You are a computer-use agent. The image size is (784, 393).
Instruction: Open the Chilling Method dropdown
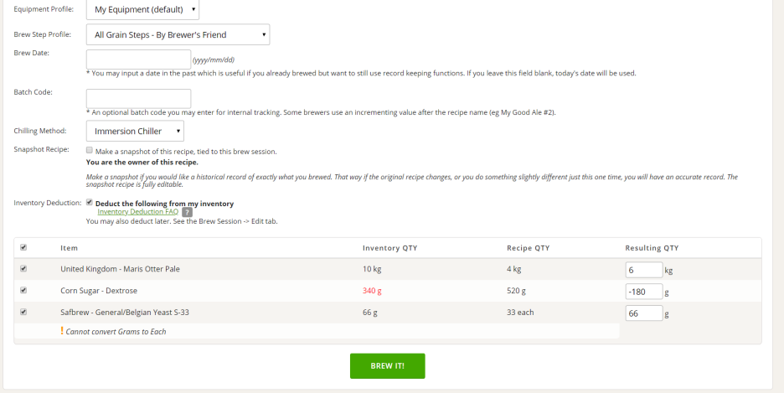pos(135,131)
